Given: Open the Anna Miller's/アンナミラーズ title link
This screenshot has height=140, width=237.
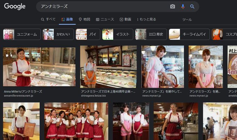Looking at the screenshot, I should point(23,91).
